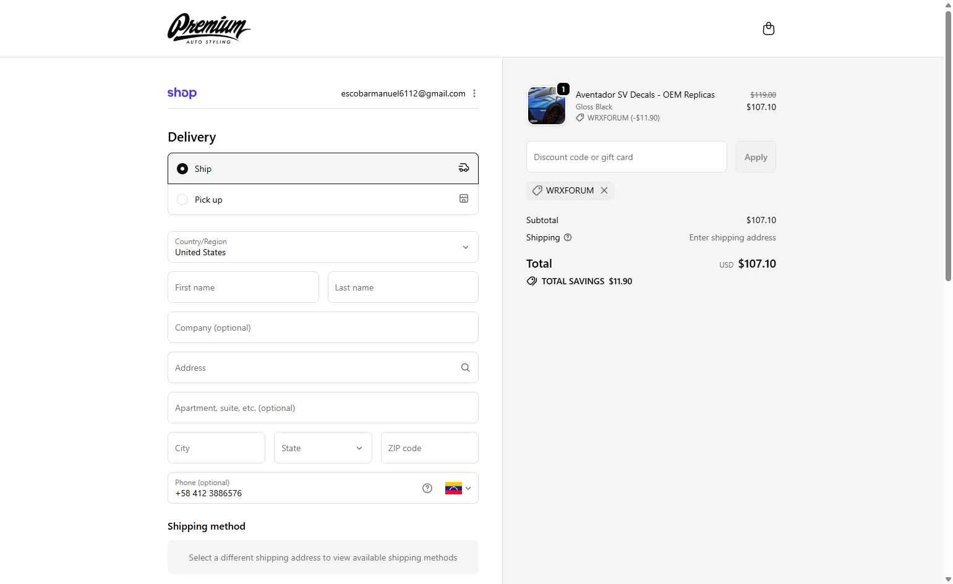The image size is (953, 584).
Task: Click the Aventador SV Decals product title
Action: tap(645, 95)
